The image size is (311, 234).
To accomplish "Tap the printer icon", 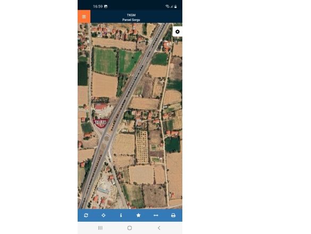I will [x=173, y=215].
